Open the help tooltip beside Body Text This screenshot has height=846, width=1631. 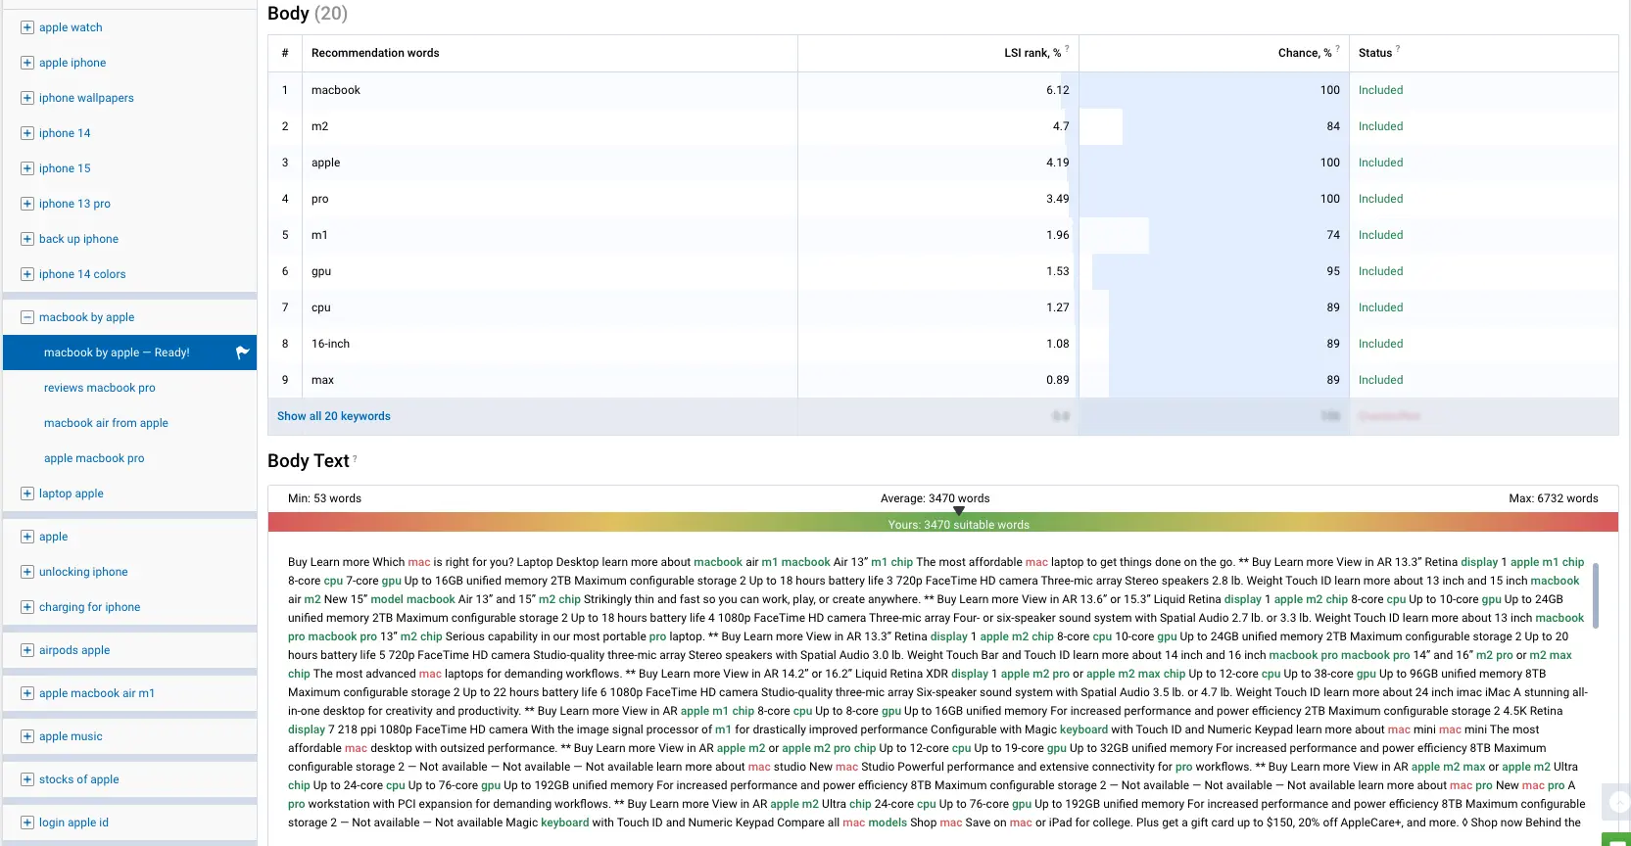pyautogui.click(x=355, y=457)
